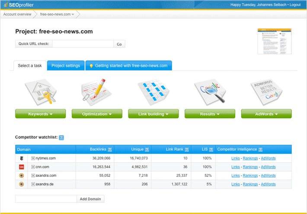Expand the Link building dropdown button
Viewport: 307px width, 214px height.
[x=153, y=114]
